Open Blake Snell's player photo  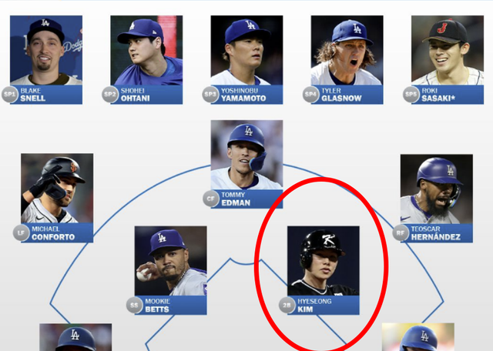click(46, 50)
